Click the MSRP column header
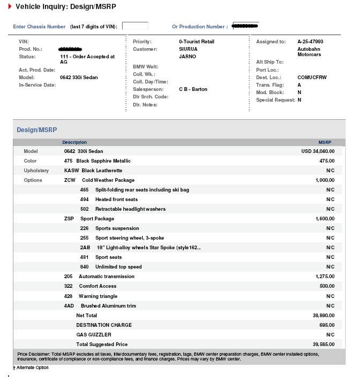The width and height of the screenshot is (350, 383). pyautogui.click(x=325, y=142)
